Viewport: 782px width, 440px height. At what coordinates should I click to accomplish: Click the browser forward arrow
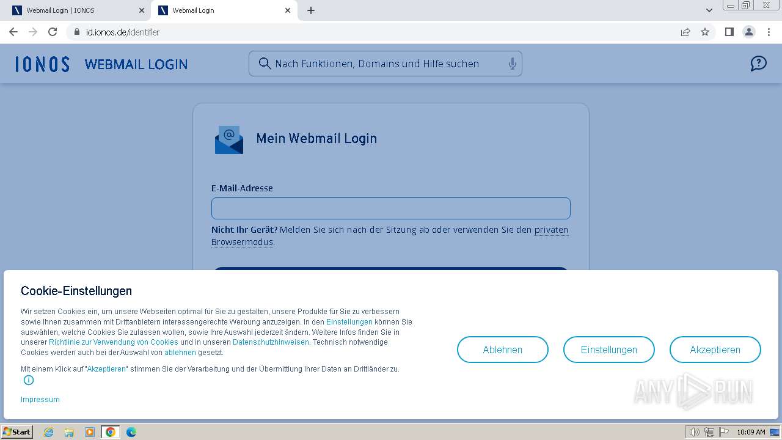[x=33, y=32]
